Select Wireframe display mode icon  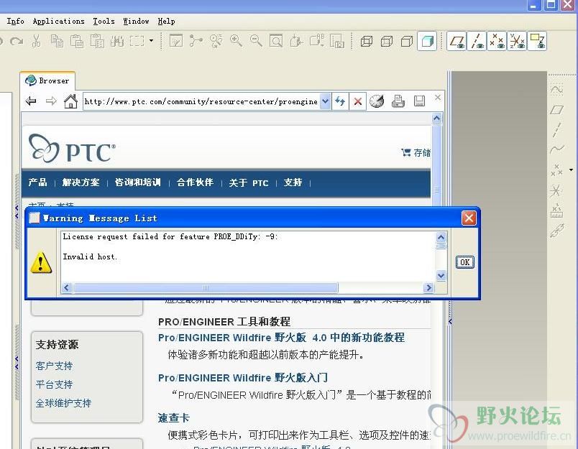(366, 41)
